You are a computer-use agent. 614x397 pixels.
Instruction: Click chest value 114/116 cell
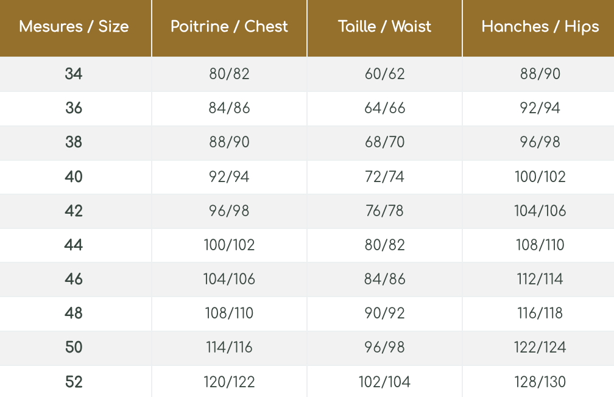pyautogui.click(x=229, y=347)
